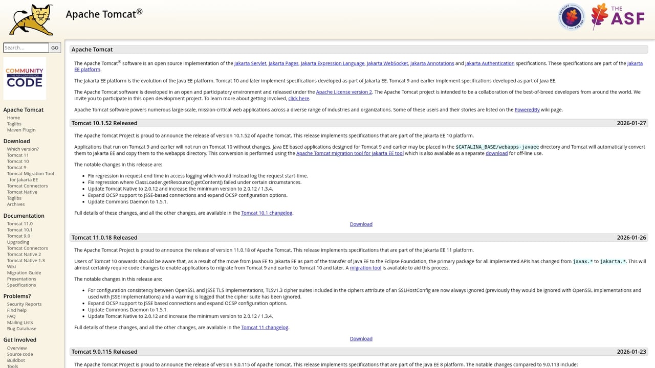
Task: Open the Community Code banner
Action: (24, 78)
